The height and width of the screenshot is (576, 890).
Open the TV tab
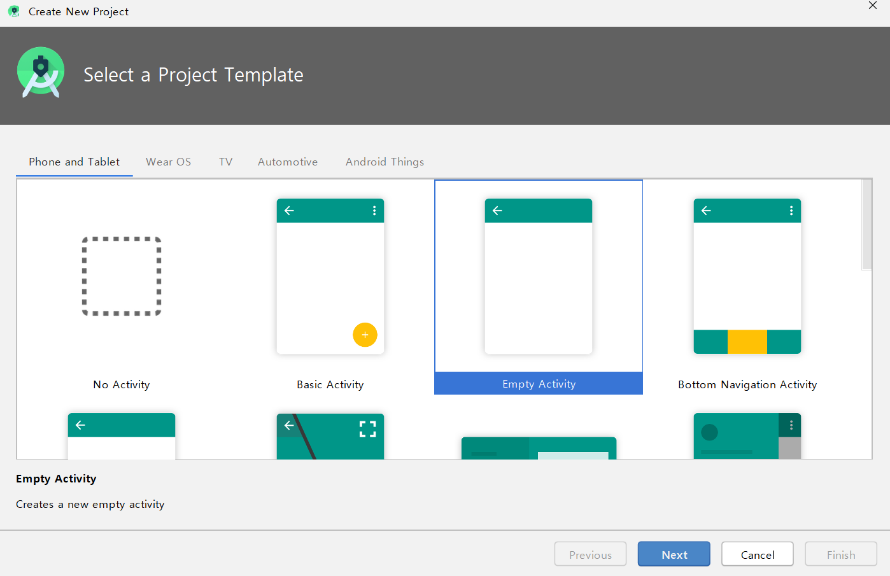pos(226,162)
